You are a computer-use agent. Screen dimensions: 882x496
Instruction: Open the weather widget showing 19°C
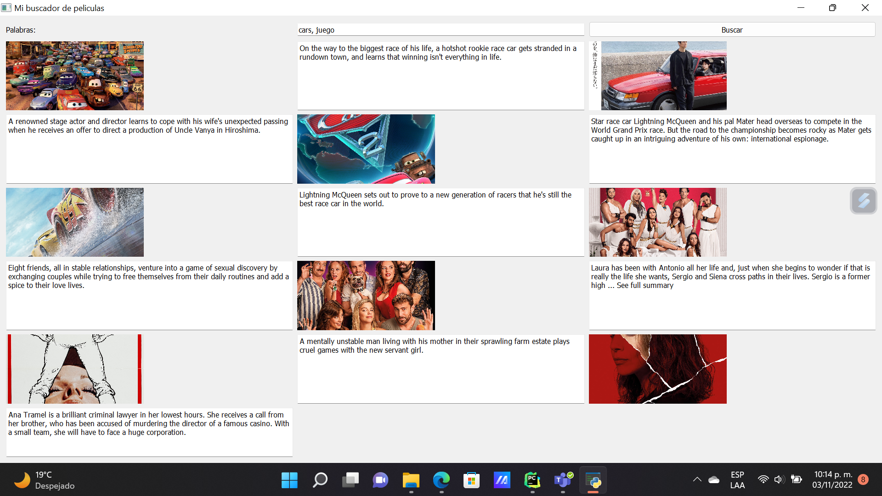[45, 480]
